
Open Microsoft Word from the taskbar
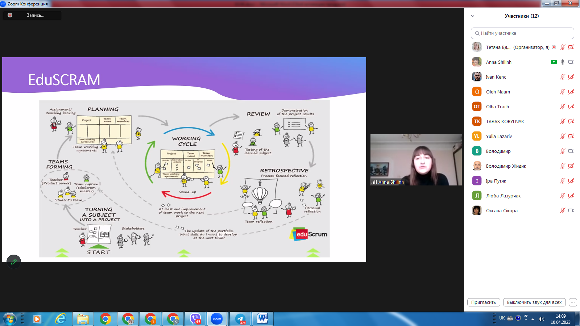pyautogui.click(x=262, y=319)
